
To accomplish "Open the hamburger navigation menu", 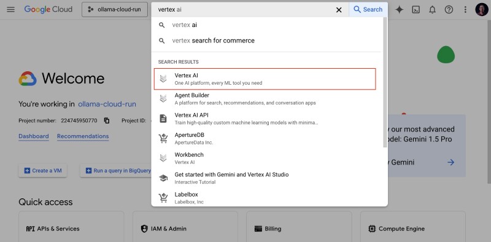I will (x=10, y=9).
